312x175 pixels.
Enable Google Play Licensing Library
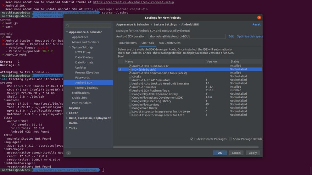point(130,101)
